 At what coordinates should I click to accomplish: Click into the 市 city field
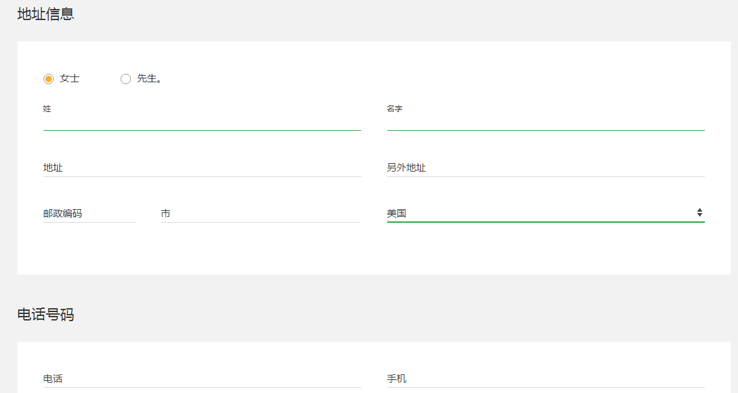(x=260, y=214)
